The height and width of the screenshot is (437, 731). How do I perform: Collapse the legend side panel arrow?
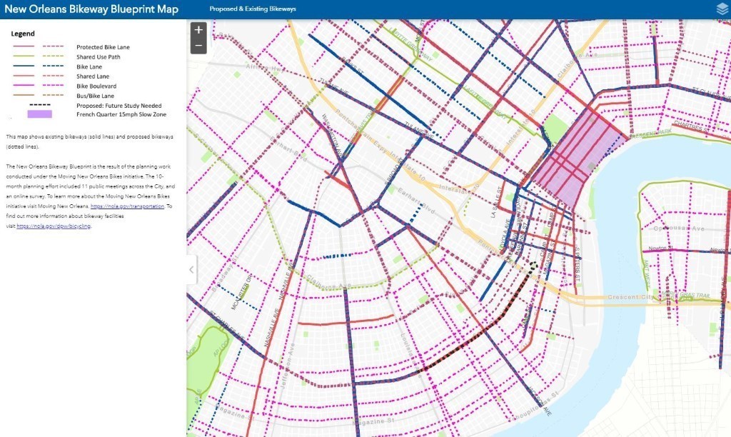coord(191,269)
